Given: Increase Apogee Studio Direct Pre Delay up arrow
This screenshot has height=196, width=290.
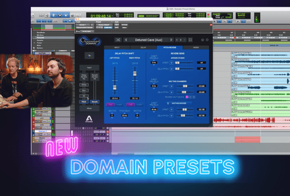Looking at the screenshot, I should 154,60.
